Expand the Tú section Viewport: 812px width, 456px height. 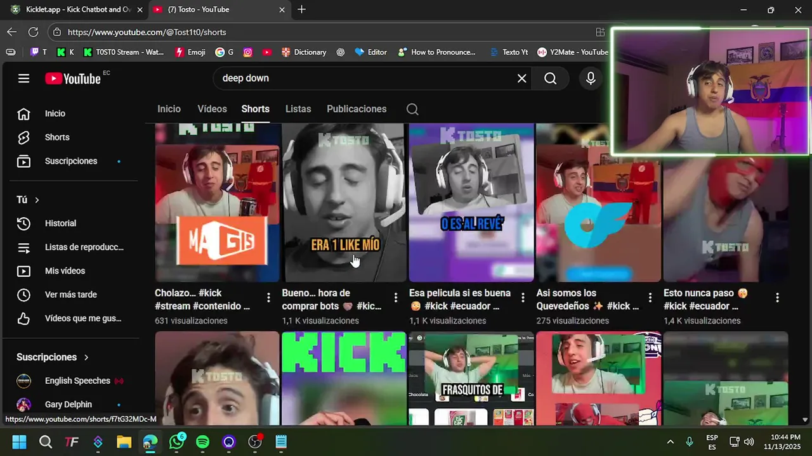[x=28, y=199]
